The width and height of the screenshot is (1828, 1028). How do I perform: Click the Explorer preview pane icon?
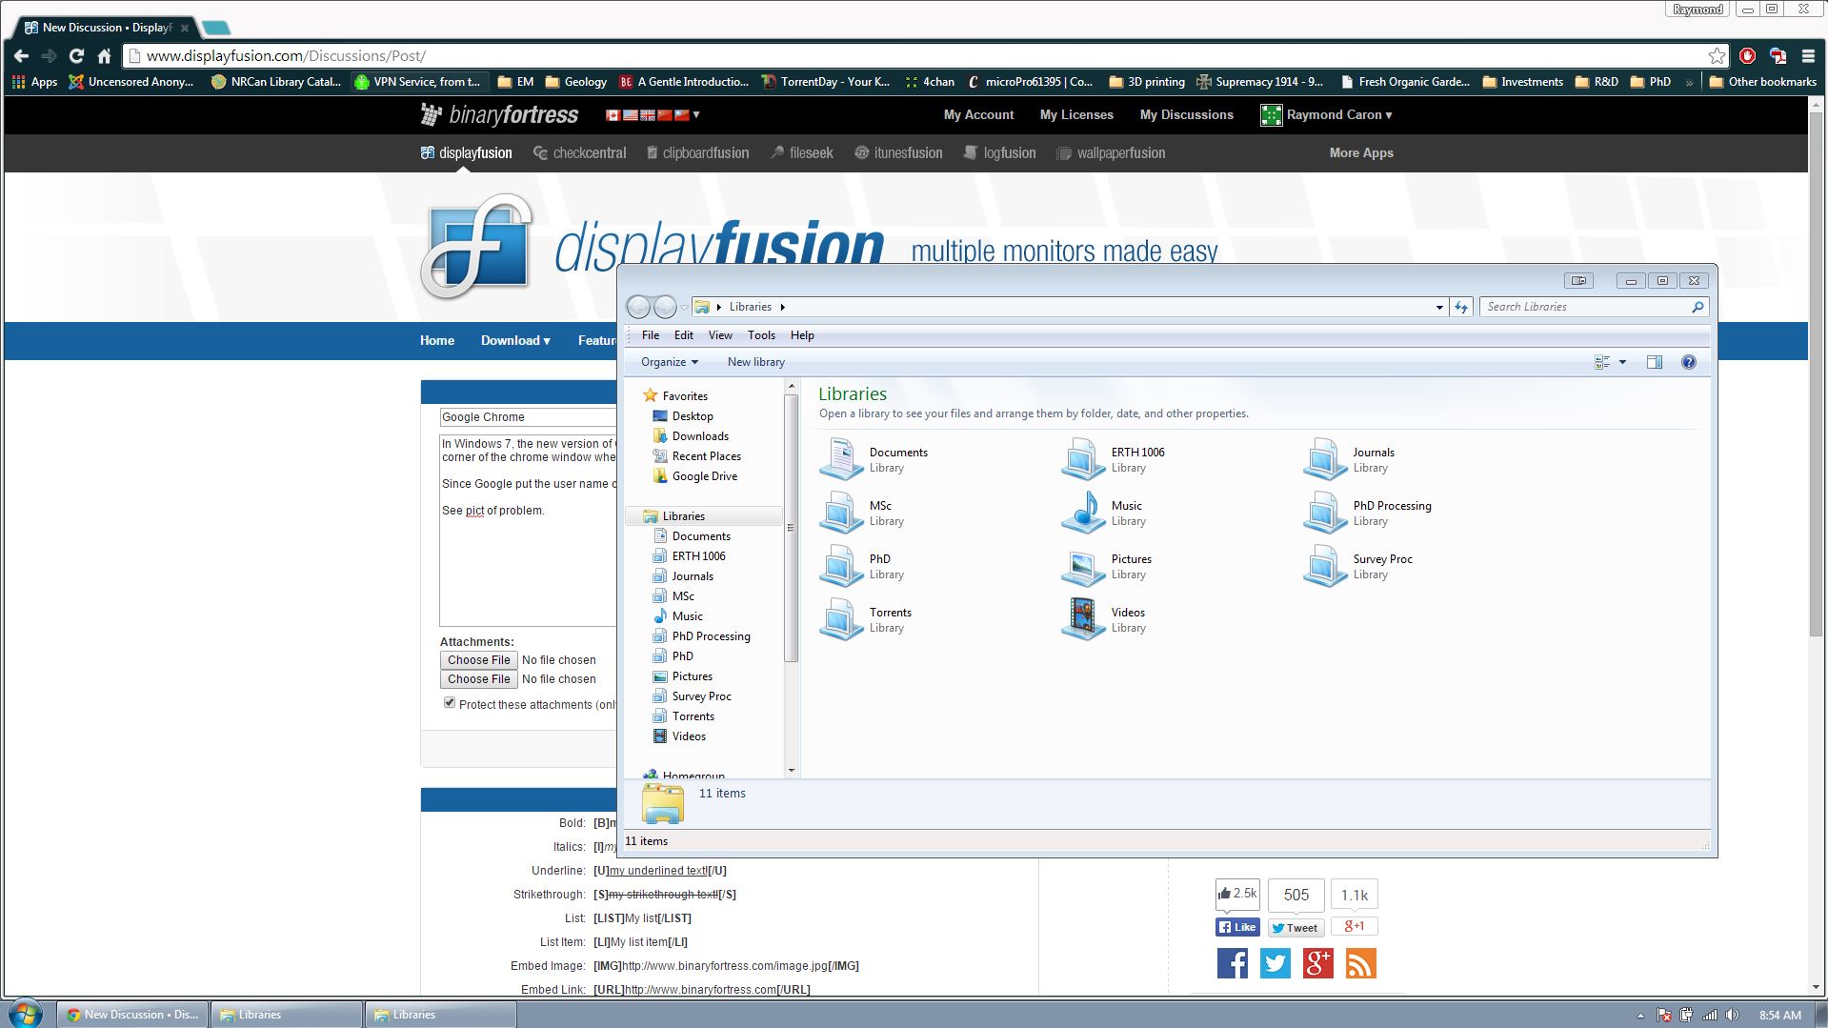pos(1655,362)
